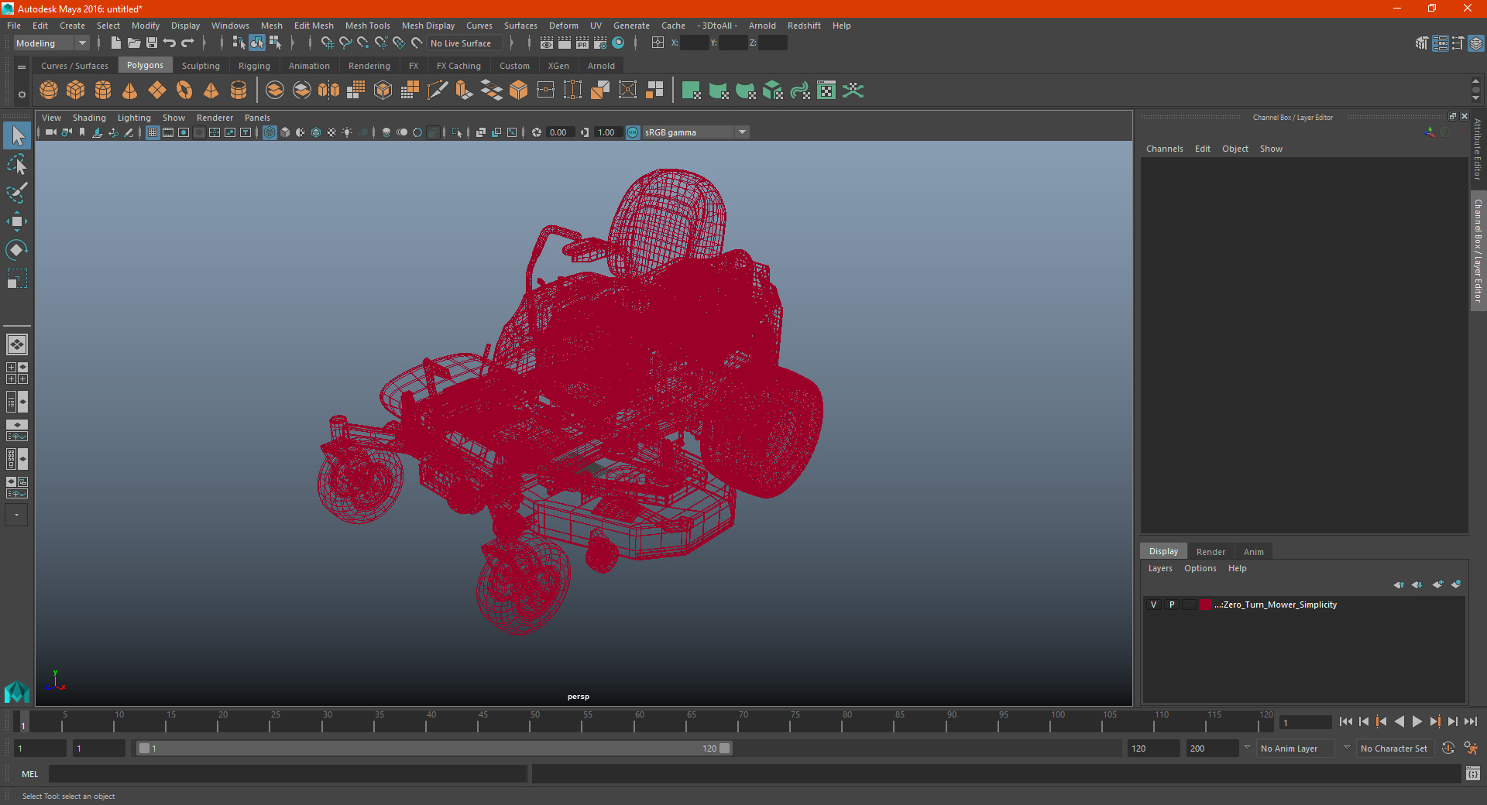The height and width of the screenshot is (805, 1487).
Task: Create a polygon torus from the shelf
Action: (x=184, y=91)
